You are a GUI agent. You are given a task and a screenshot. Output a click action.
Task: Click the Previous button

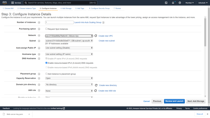(x=157, y=101)
